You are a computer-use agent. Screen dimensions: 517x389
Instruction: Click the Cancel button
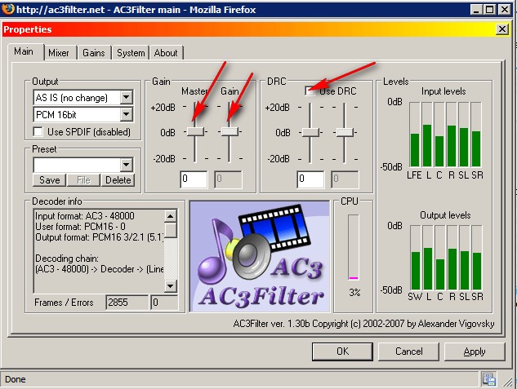coord(408,351)
